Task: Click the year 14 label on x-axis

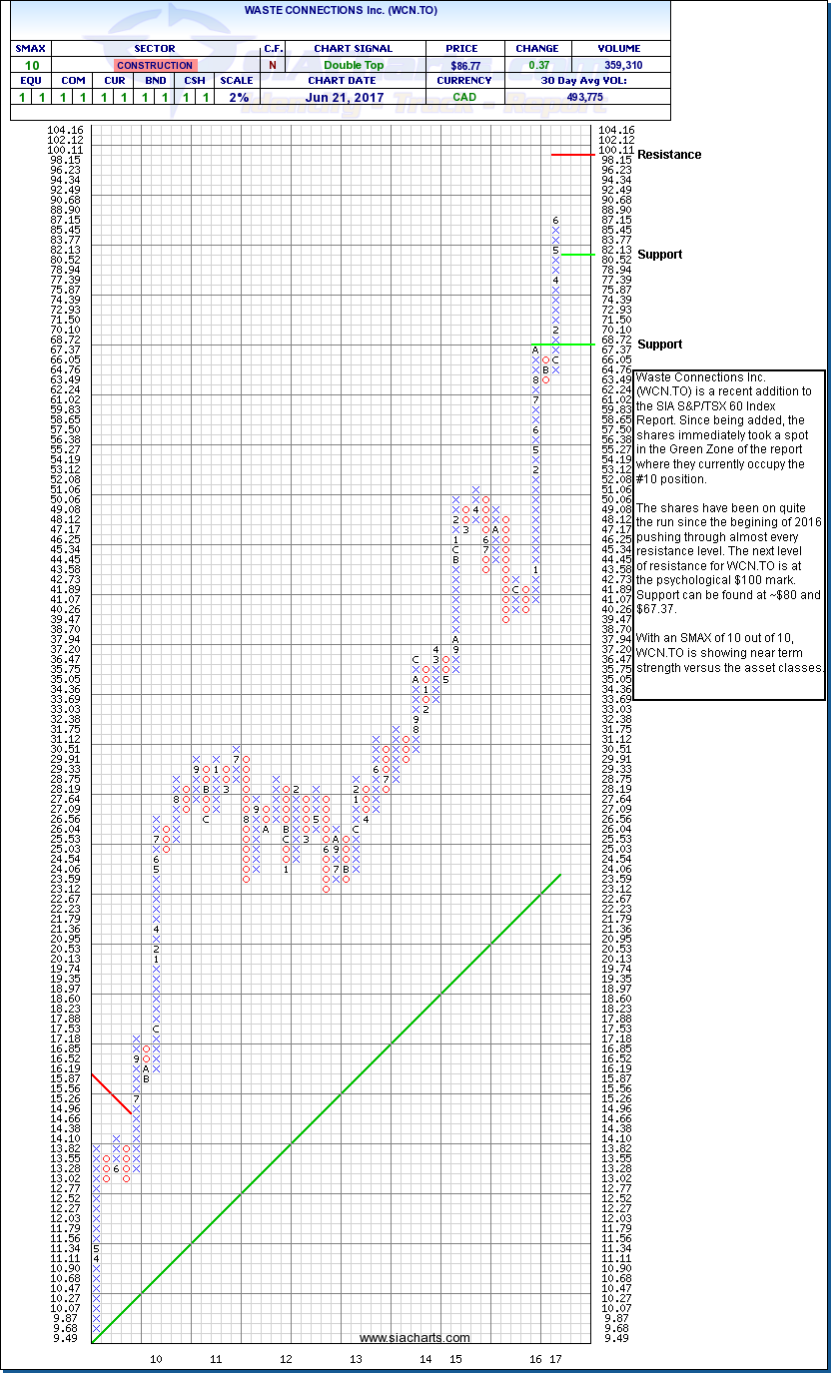Action: click(x=425, y=1359)
